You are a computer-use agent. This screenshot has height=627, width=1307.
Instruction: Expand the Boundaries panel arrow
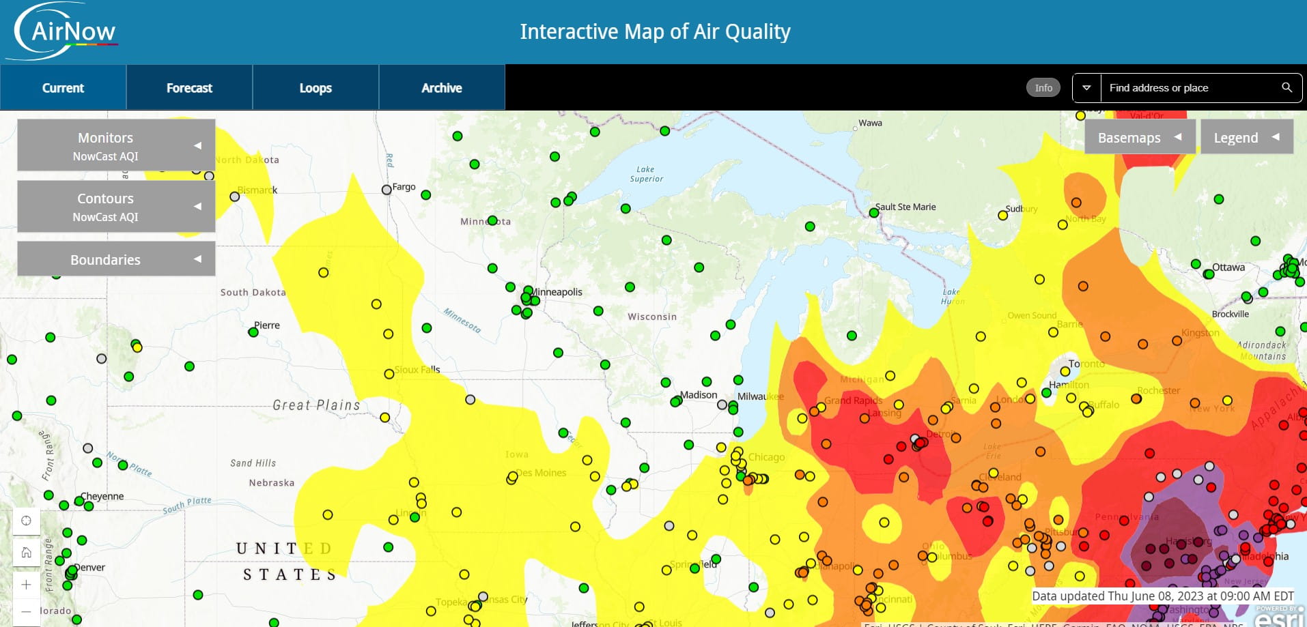(x=198, y=259)
